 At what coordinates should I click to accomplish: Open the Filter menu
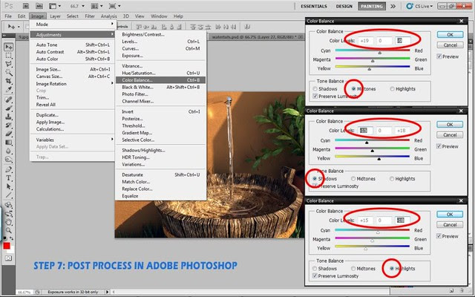[90, 16]
